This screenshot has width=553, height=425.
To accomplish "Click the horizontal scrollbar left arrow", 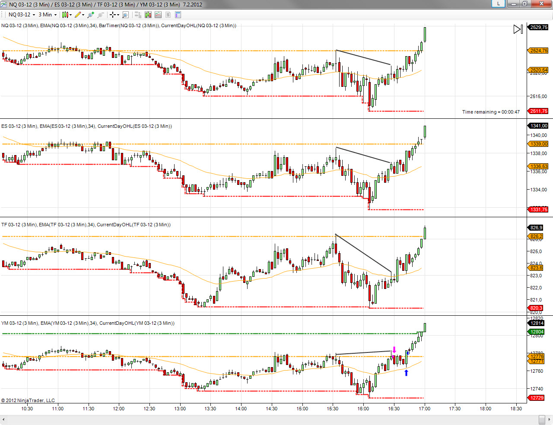I will 3,419.
